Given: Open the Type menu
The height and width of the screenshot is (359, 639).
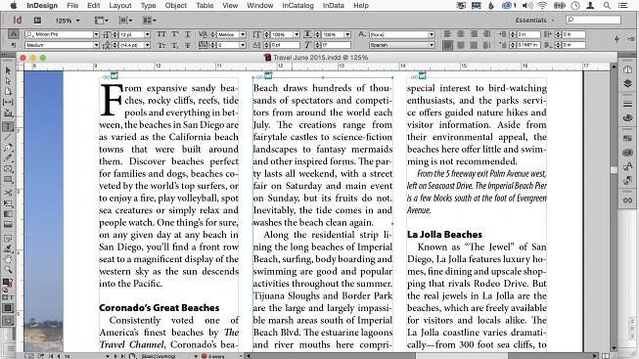Looking at the screenshot, I should [149, 5].
